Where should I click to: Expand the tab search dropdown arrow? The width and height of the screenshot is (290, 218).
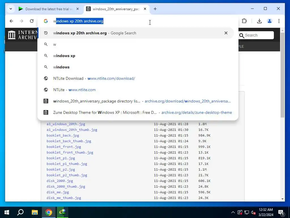11,9
